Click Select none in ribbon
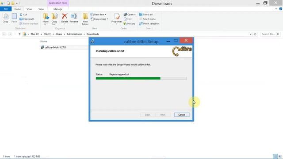 [147, 19]
